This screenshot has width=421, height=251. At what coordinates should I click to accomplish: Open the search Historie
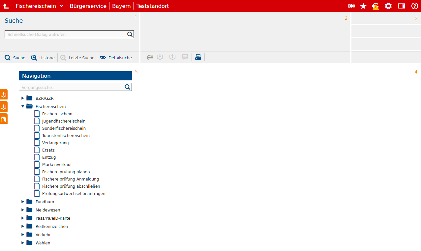point(43,58)
